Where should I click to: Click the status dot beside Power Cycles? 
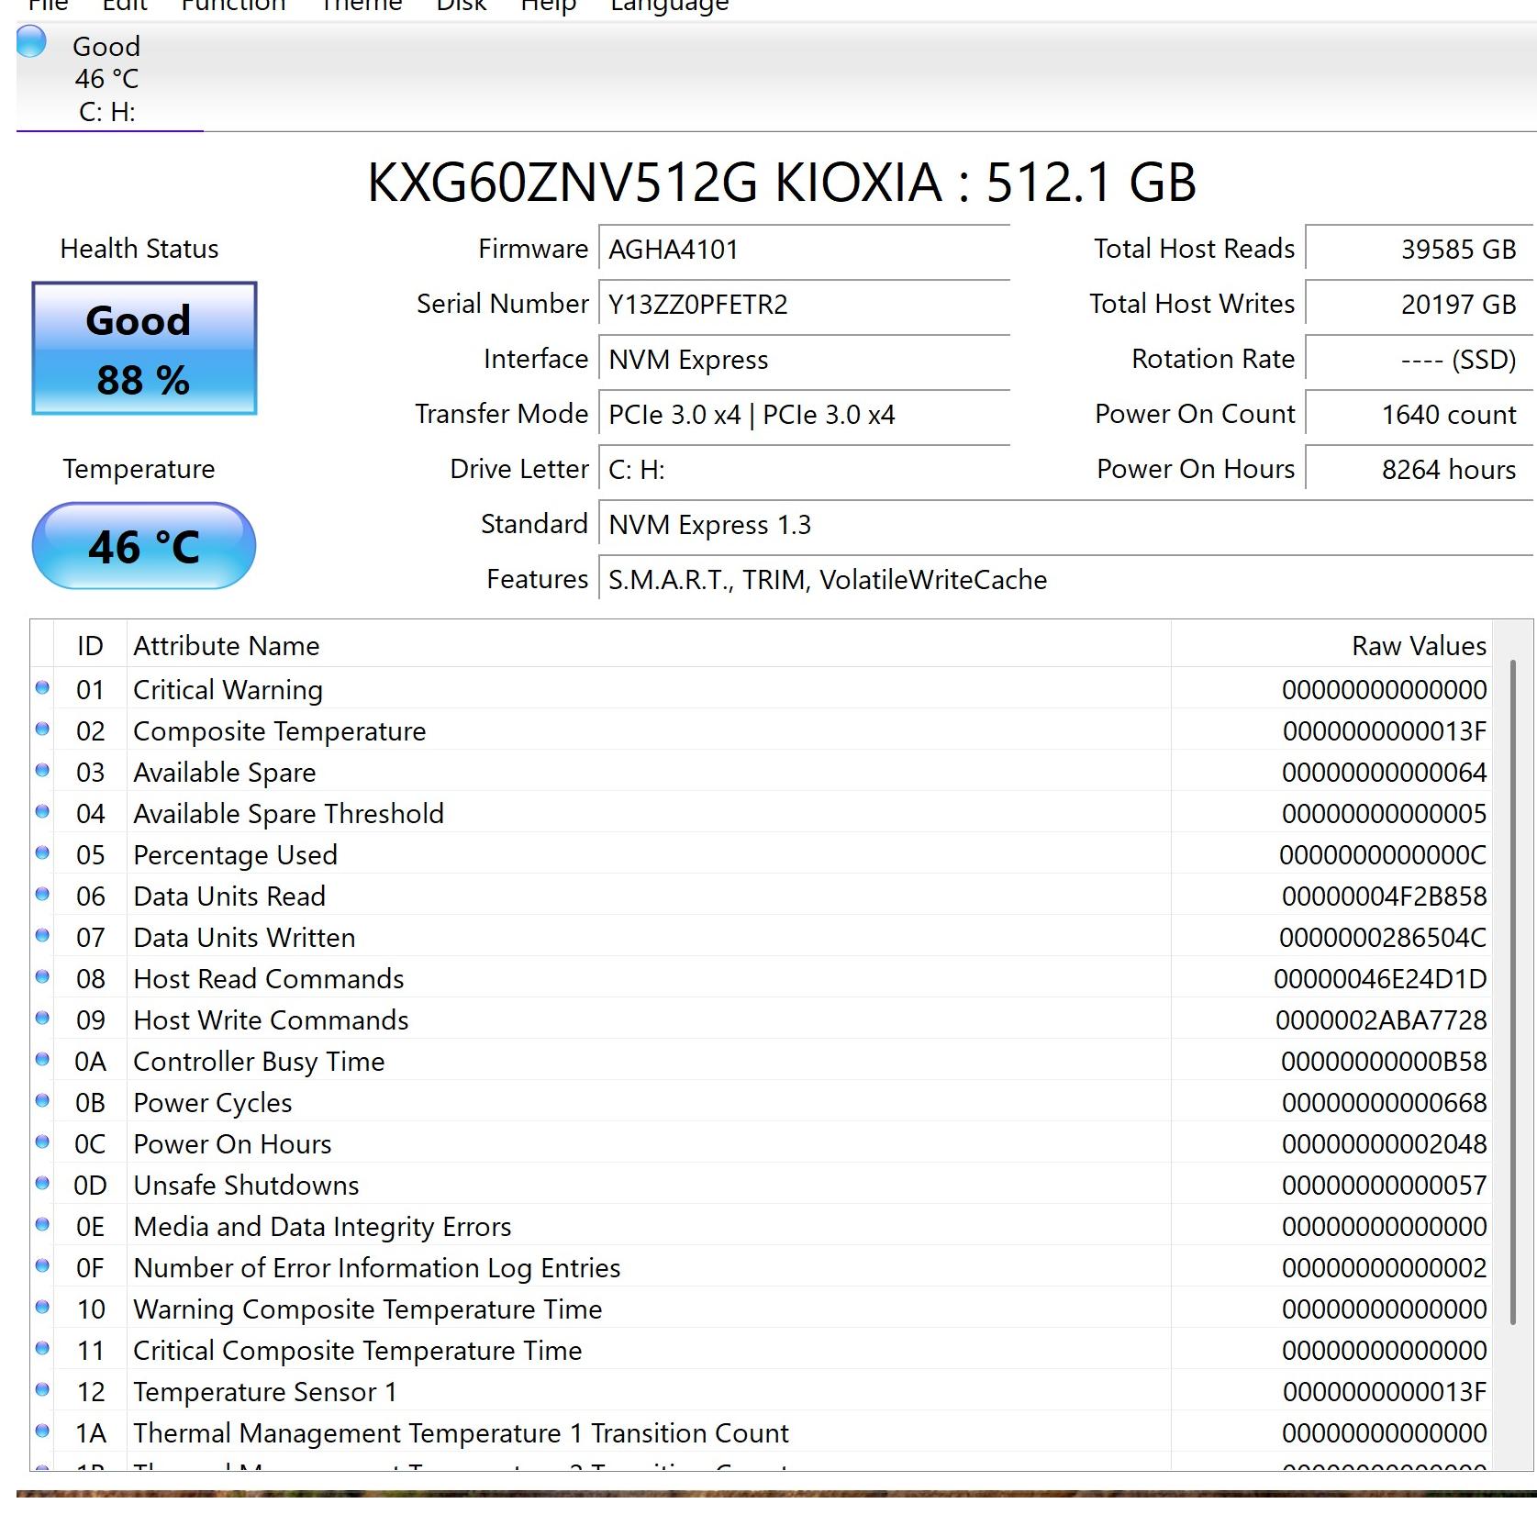click(42, 1101)
